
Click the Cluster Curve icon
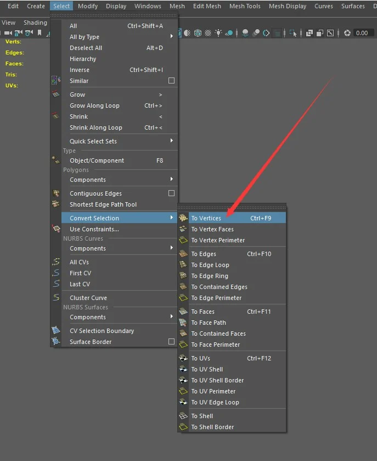pyautogui.click(x=56, y=297)
